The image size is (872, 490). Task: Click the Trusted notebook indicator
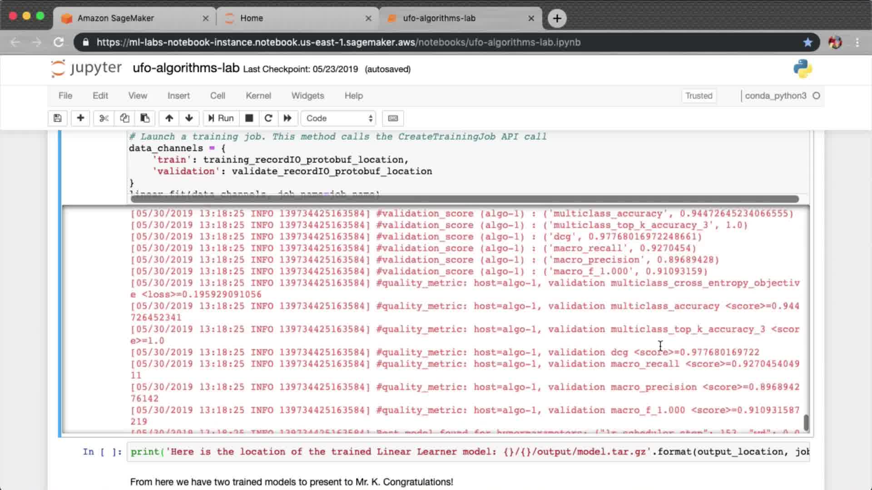pos(699,96)
